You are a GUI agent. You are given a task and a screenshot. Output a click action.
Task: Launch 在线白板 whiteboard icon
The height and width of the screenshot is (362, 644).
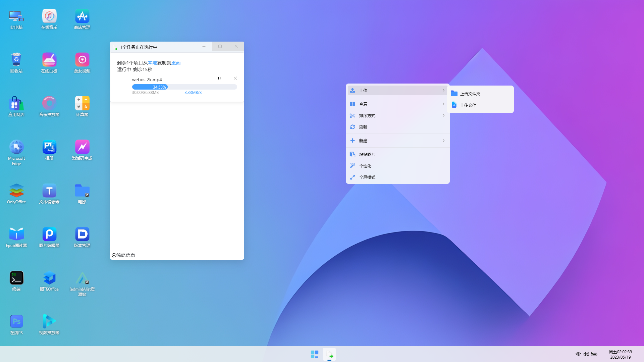coord(49,63)
